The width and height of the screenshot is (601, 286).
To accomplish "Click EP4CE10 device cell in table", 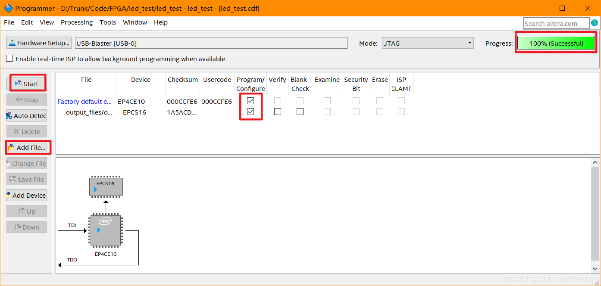I will pyautogui.click(x=131, y=102).
